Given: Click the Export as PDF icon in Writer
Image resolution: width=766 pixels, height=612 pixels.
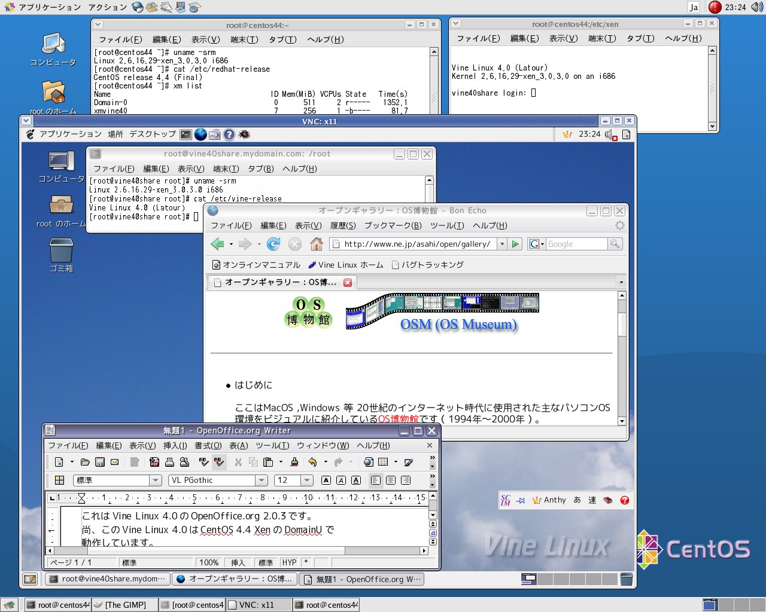Looking at the screenshot, I should (x=154, y=462).
